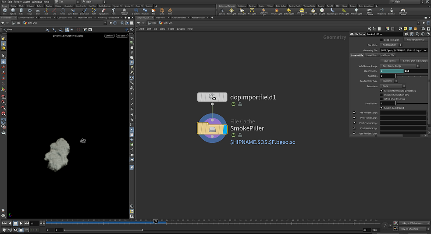Add an Environment Light from the shelf
The height and width of the screenshot is (234, 431).
pyautogui.click(x=302, y=11)
